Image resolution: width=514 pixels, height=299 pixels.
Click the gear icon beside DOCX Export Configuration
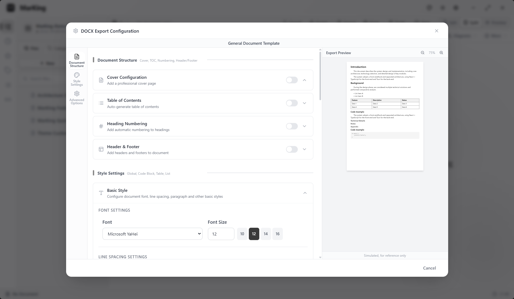(76, 31)
